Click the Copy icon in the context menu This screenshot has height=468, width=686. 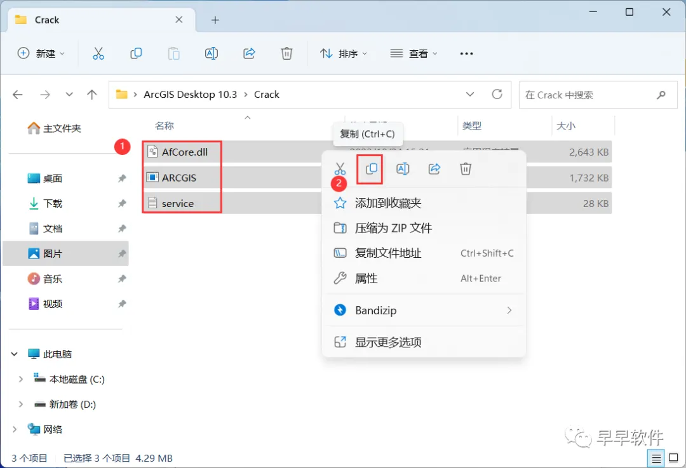click(x=371, y=168)
